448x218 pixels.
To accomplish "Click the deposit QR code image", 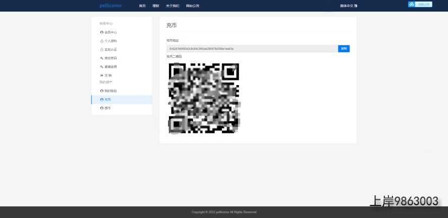I will click(204, 98).
